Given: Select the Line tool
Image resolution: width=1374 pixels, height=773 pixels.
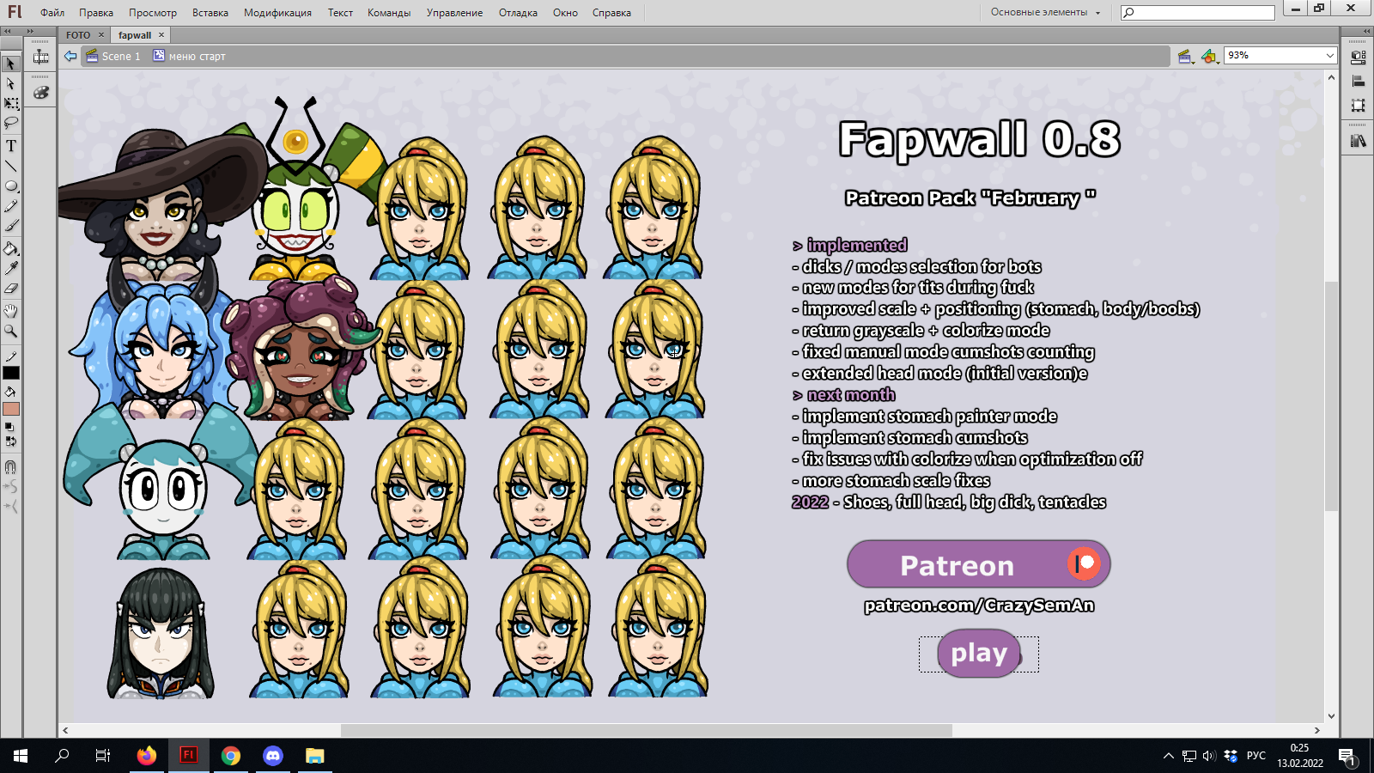Looking at the screenshot, I should pos(10,166).
